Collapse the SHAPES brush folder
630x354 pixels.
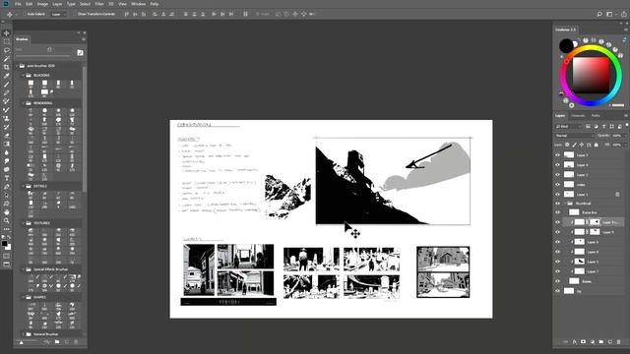click(x=23, y=297)
